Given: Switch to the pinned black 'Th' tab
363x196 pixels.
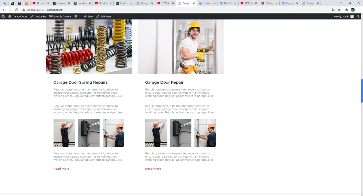Looking at the screenshot, I should point(12,3).
